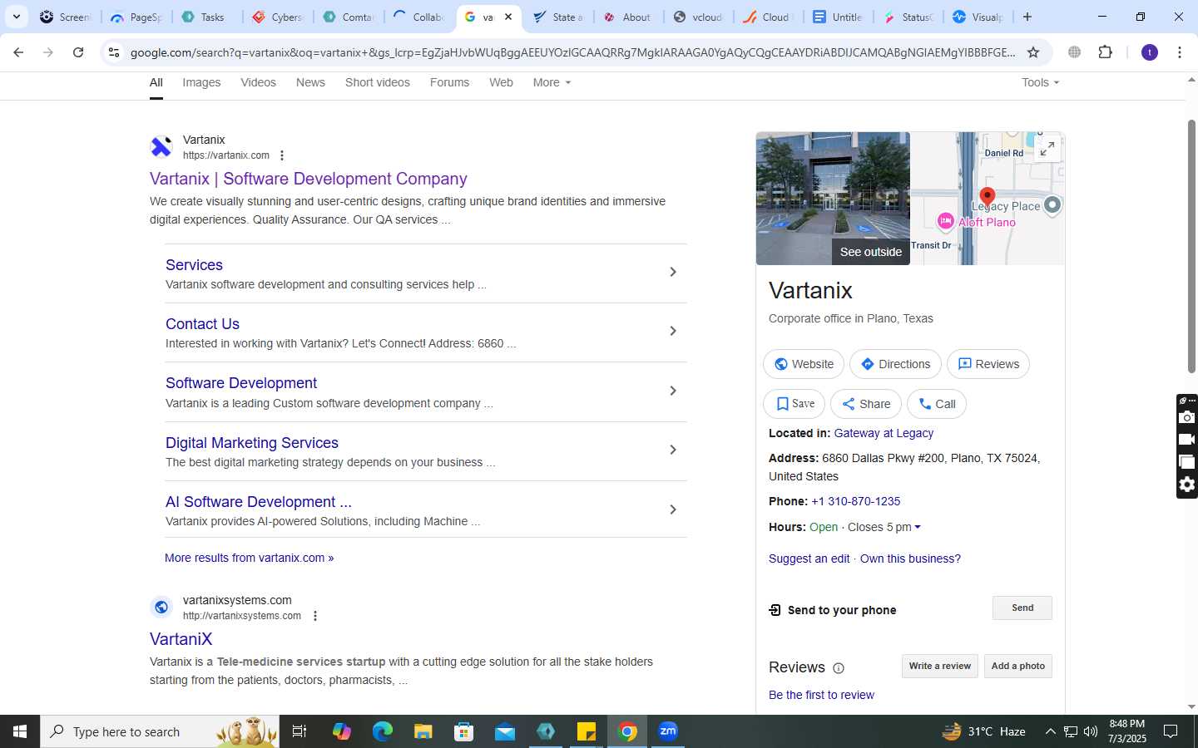Reload the current page

pyautogui.click(x=78, y=52)
